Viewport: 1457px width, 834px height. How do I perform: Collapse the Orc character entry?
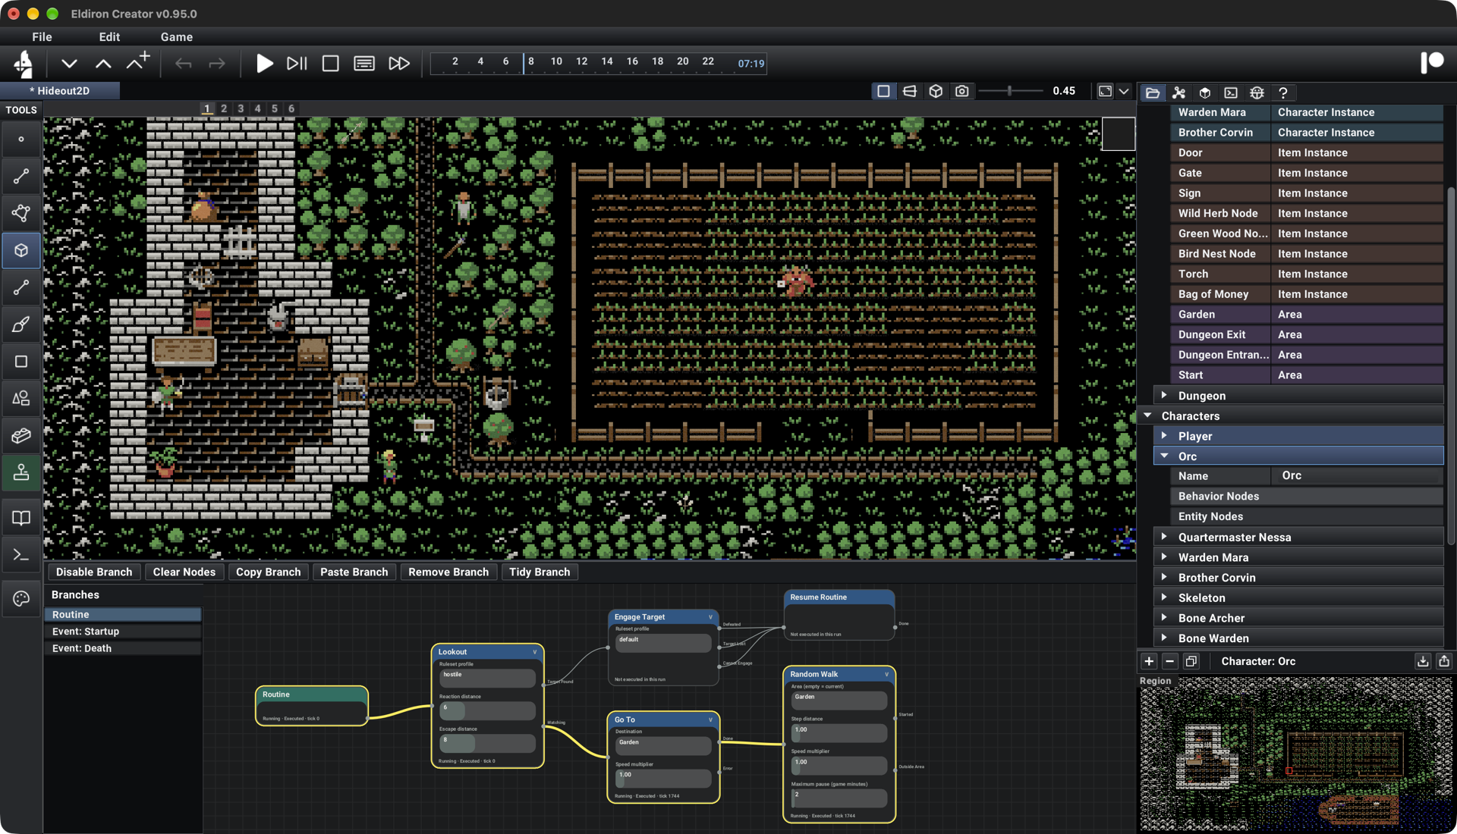(x=1163, y=456)
